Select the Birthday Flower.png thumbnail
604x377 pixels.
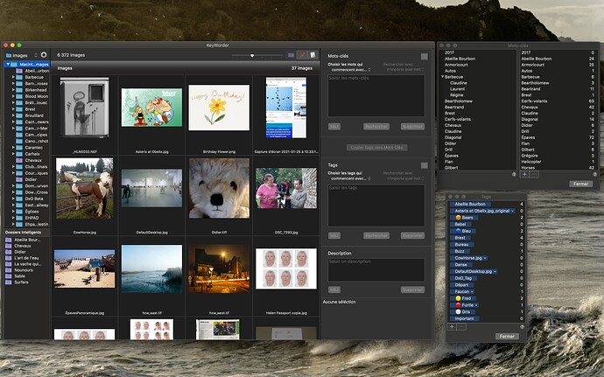pyautogui.click(x=219, y=108)
